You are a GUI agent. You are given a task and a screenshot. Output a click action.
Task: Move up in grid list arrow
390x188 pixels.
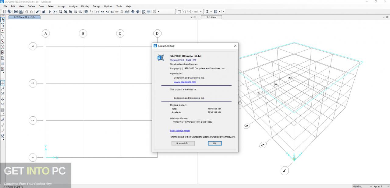133,12
